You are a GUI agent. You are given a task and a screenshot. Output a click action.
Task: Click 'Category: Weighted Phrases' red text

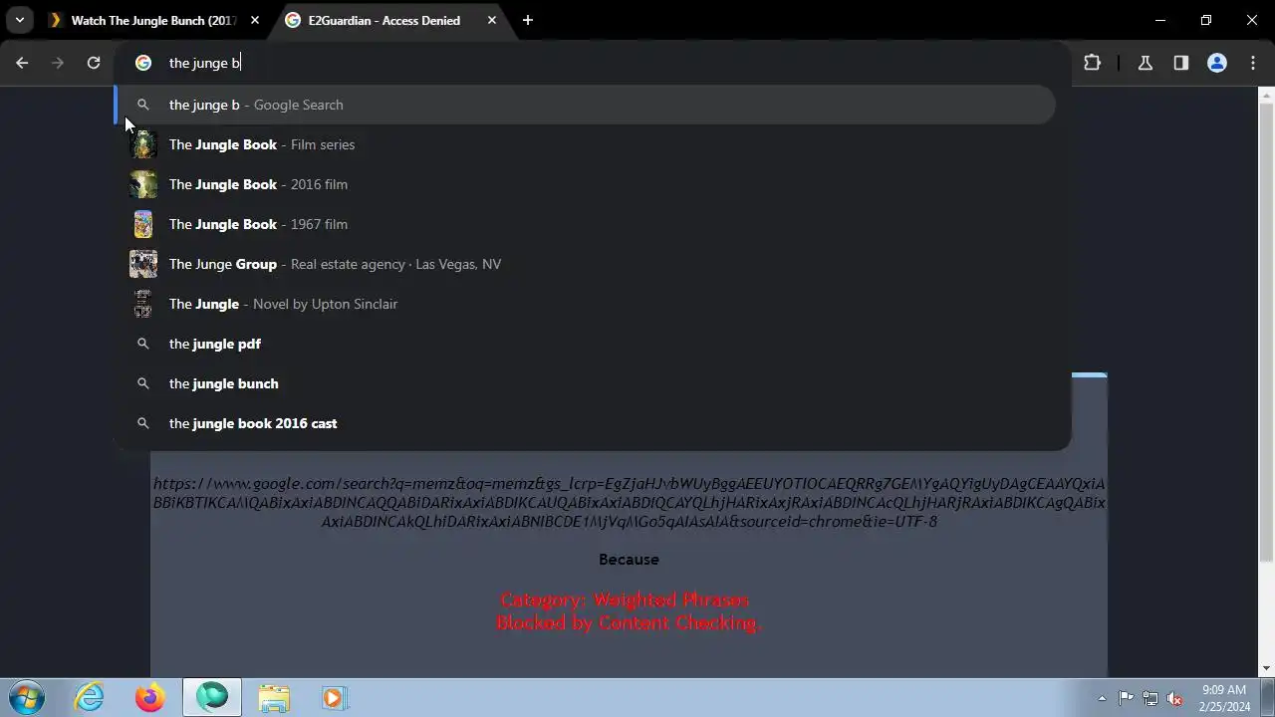[625, 599]
